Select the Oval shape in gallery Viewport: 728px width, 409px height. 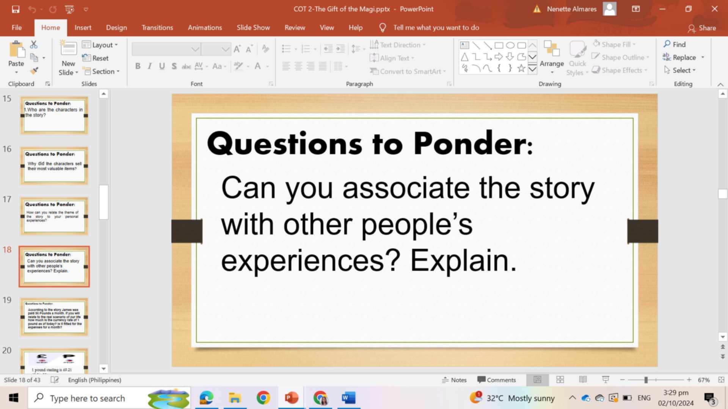click(510, 45)
